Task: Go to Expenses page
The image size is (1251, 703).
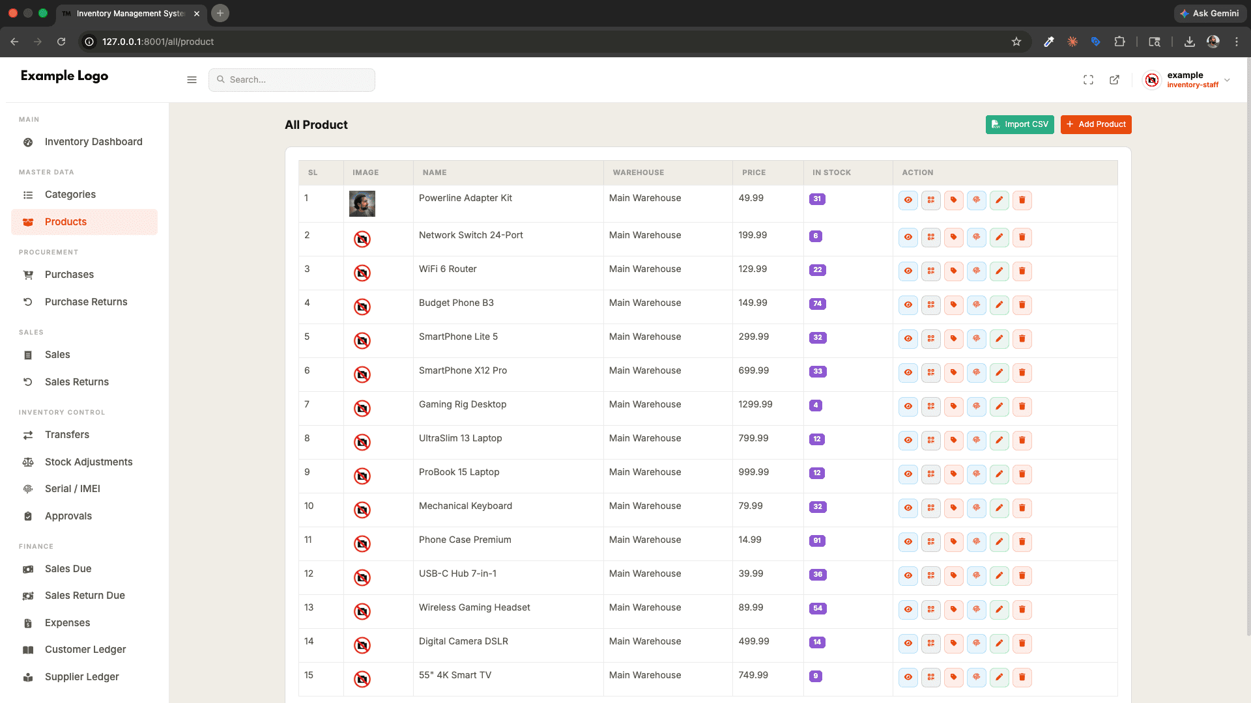Action: click(x=84, y=623)
